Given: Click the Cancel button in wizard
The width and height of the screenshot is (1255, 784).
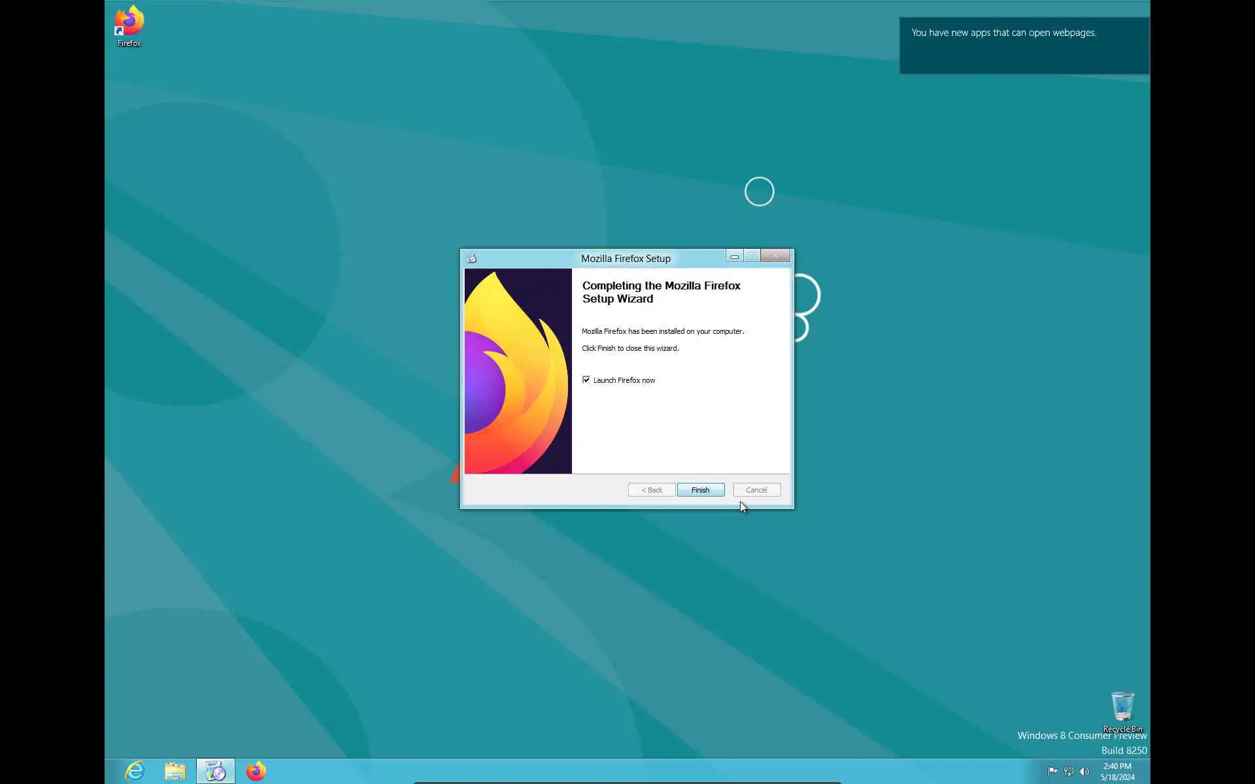Looking at the screenshot, I should [x=756, y=490].
